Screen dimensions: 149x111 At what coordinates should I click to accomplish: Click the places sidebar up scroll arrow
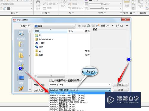30,31
